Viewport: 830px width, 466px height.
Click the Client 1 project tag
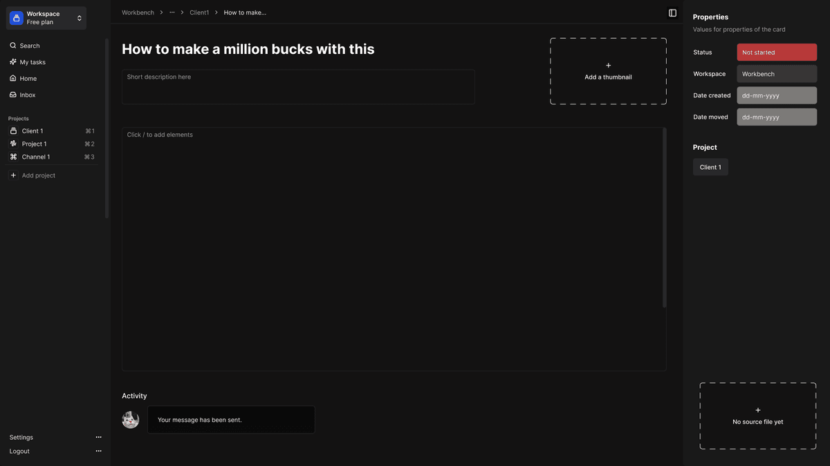[x=710, y=167]
